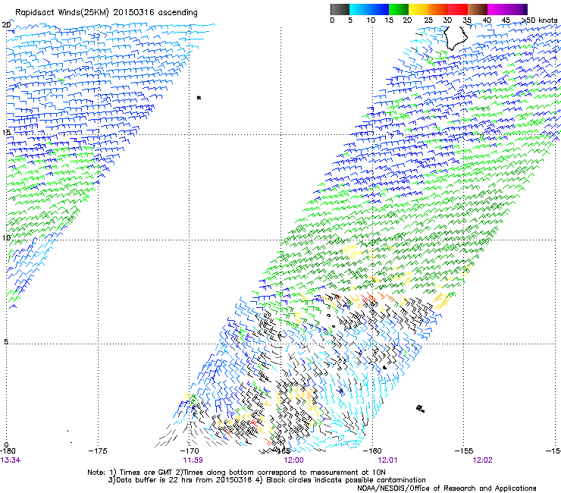Click the 'Rapidscat Winds(25KM) 20150316 ascending' title
The image size is (561, 493).
tap(106, 13)
